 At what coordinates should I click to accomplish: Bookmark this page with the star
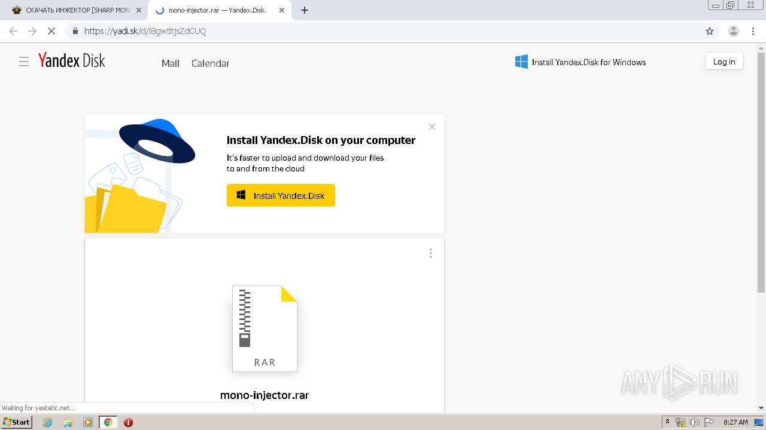point(710,31)
